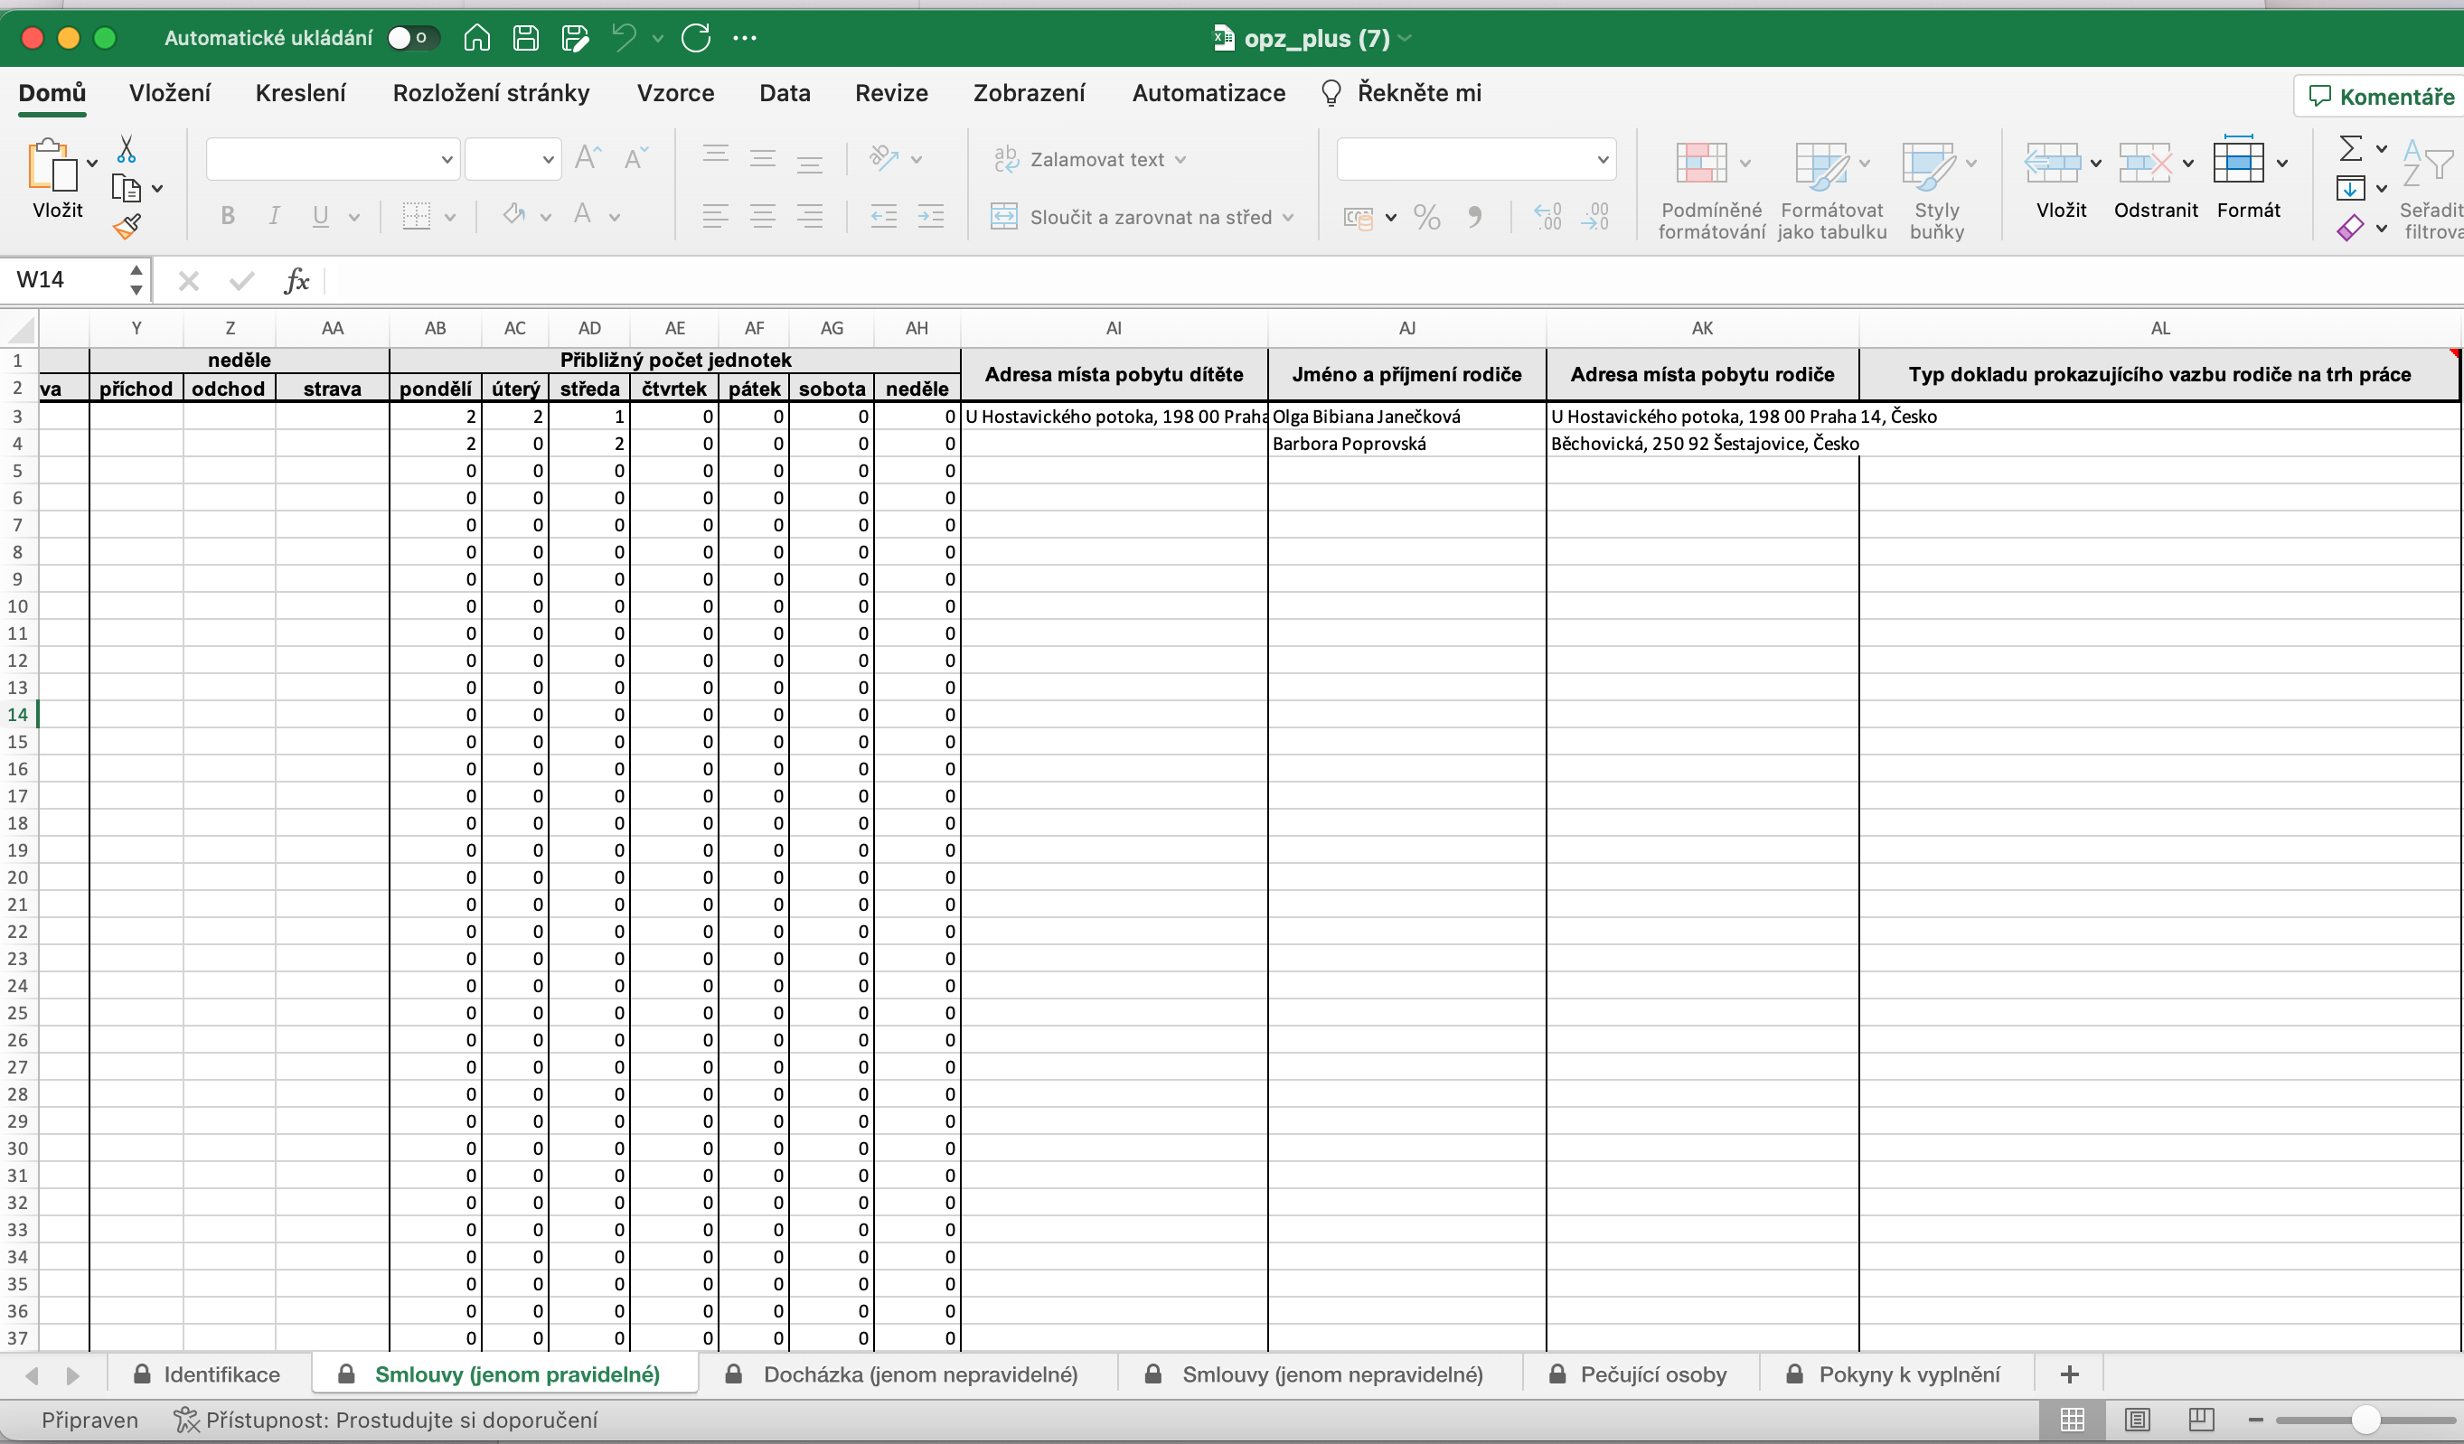Switch to Pečující osoby sheet tab
Image resolution: width=2464 pixels, height=1444 pixels.
tap(1652, 1374)
